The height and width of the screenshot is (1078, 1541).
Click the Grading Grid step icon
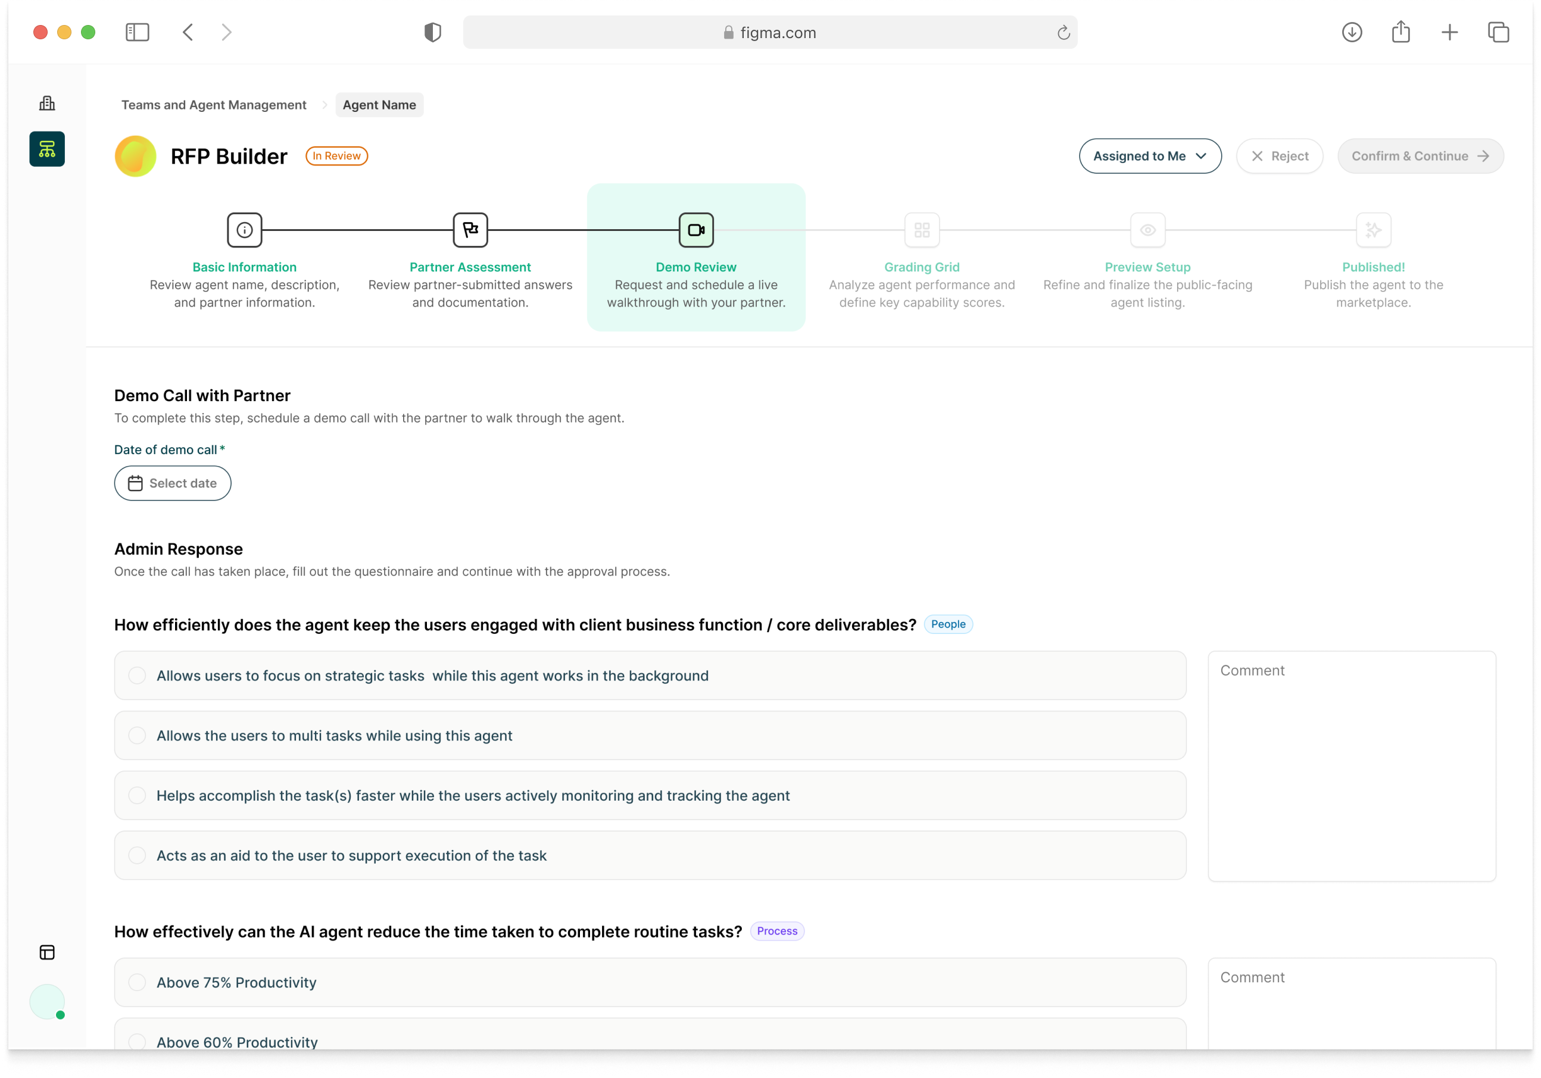922,230
